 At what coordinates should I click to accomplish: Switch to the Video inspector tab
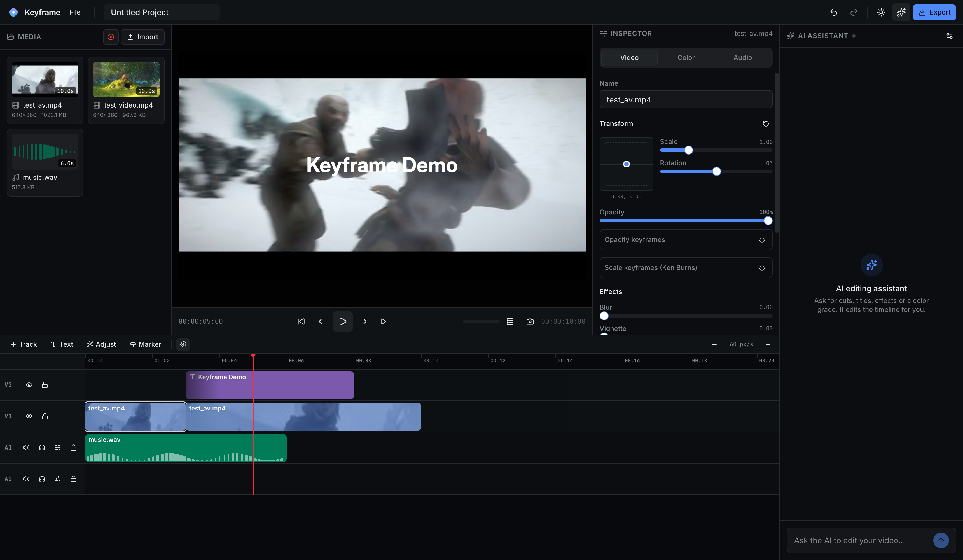point(629,57)
